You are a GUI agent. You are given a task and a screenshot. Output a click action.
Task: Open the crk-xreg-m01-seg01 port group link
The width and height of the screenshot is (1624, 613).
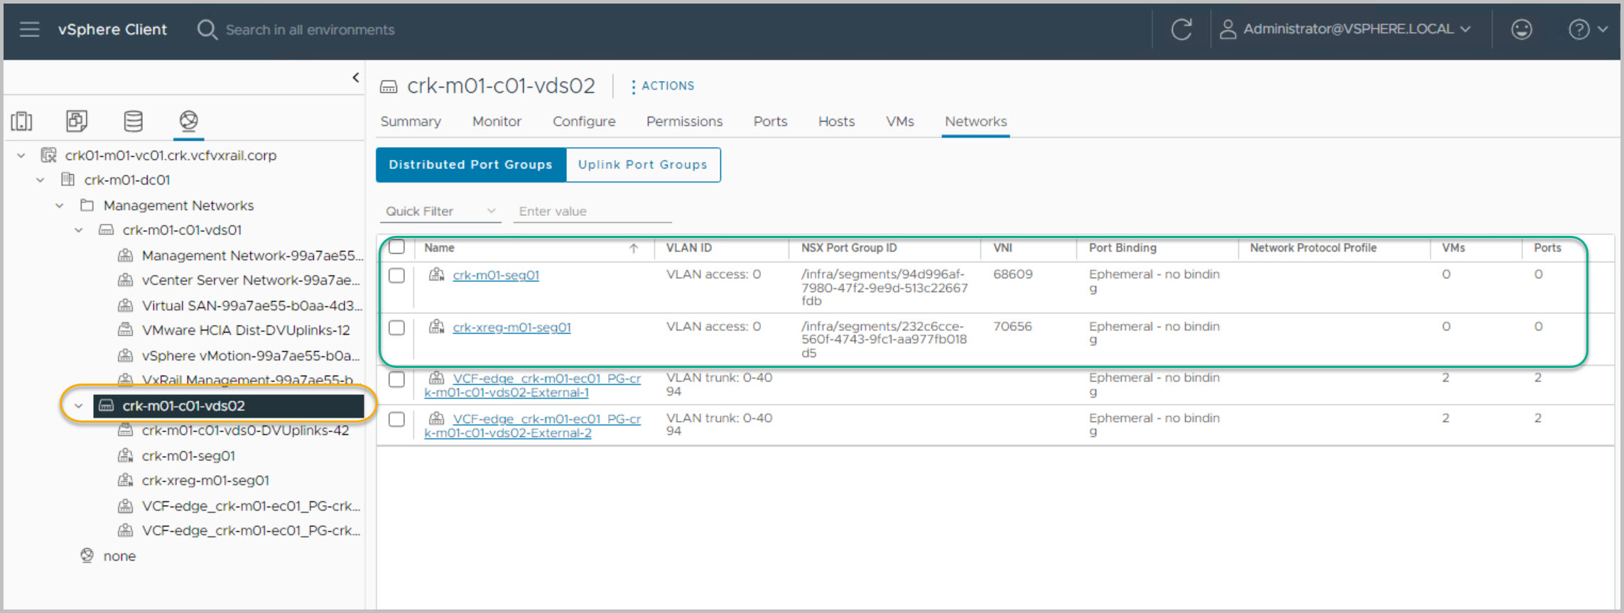click(x=511, y=327)
